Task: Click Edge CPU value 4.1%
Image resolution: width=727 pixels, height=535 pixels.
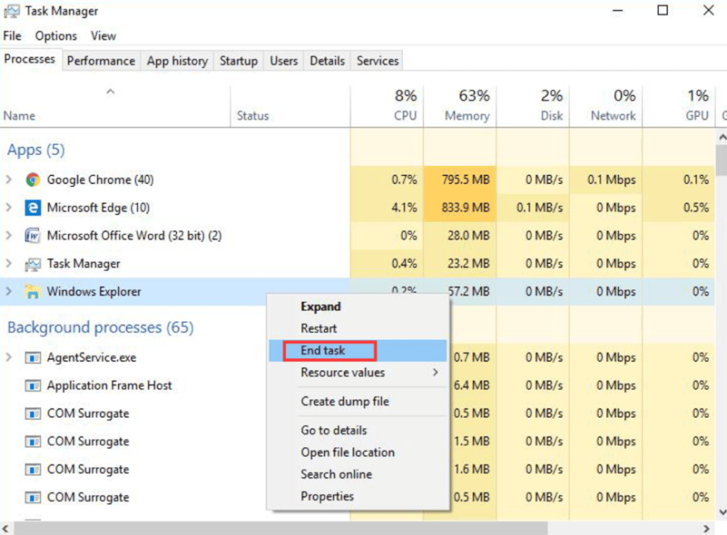Action: (x=404, y=207)
